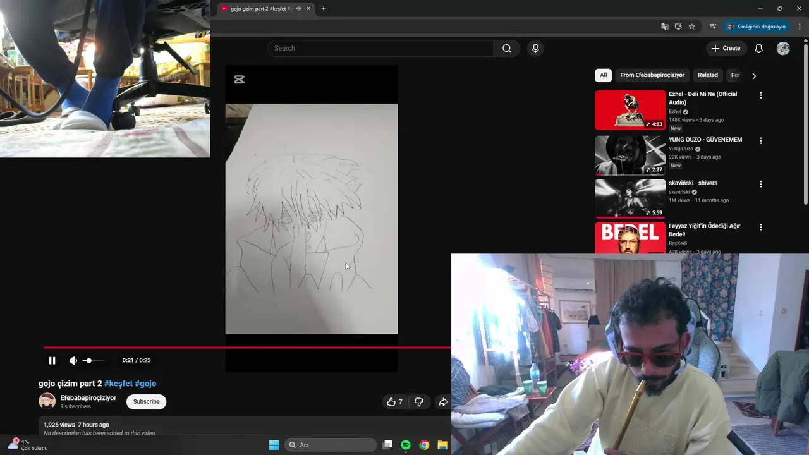Click the BayKedi channel name
Viewport: 809px width, 455px height.
[x=678, y=243]
